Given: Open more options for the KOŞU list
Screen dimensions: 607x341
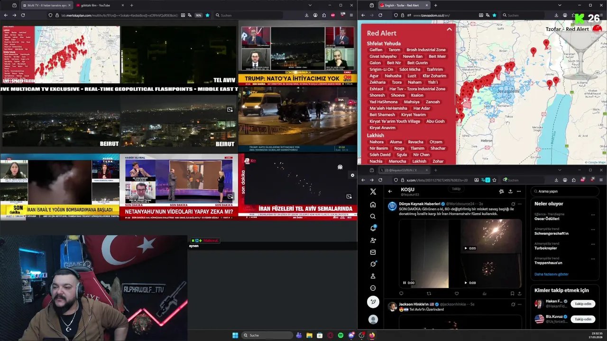Looking at the screenshot, I should (519, 191).
